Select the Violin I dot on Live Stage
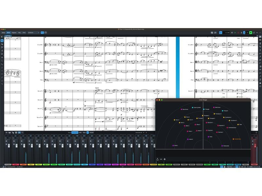262x196 pixels. click(x=173, y=145)
